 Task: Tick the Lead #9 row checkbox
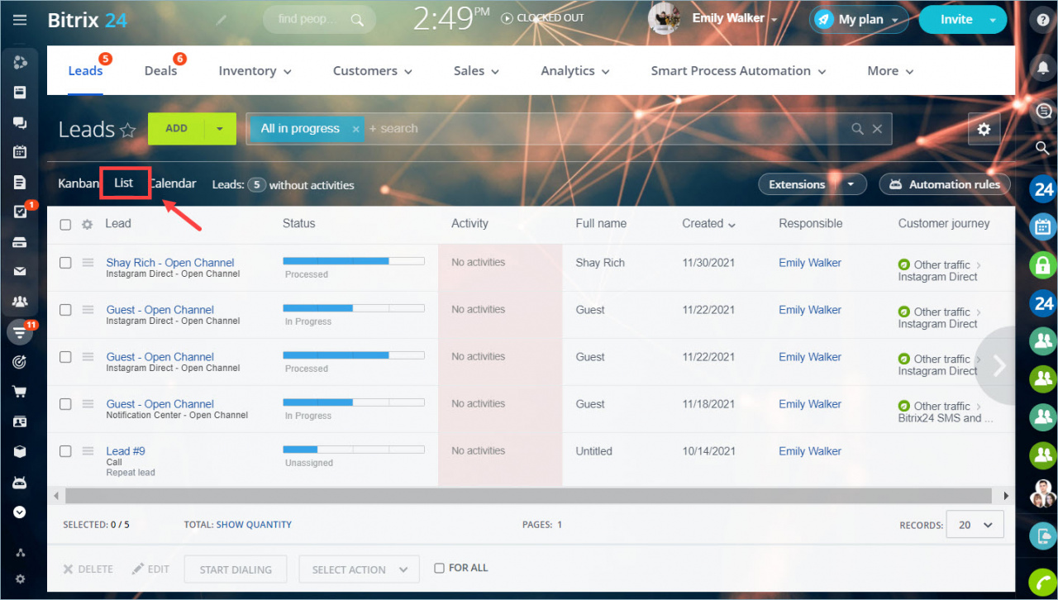(x=65, y=451)
